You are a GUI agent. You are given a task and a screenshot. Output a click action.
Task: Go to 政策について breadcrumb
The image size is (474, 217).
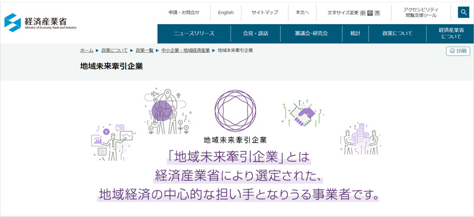pos(115,51)
